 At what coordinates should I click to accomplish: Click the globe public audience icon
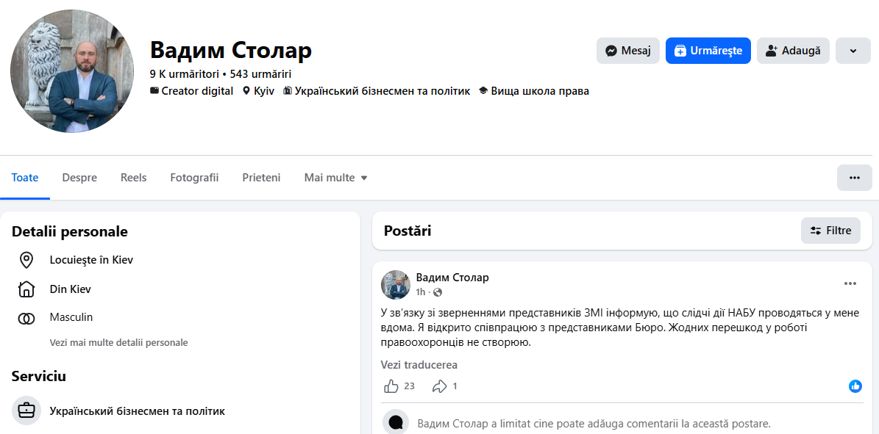[x=438, y=292]
